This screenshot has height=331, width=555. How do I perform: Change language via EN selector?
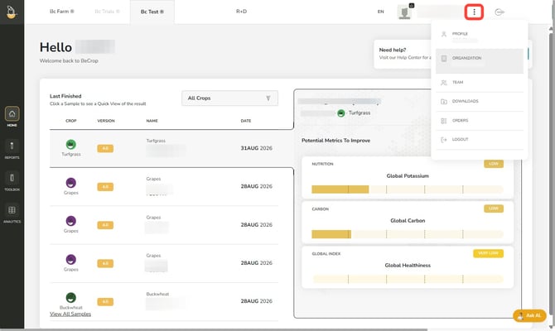click(380, 12)
